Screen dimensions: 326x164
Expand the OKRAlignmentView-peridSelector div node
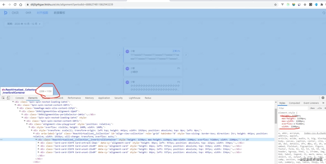[22, 114]
